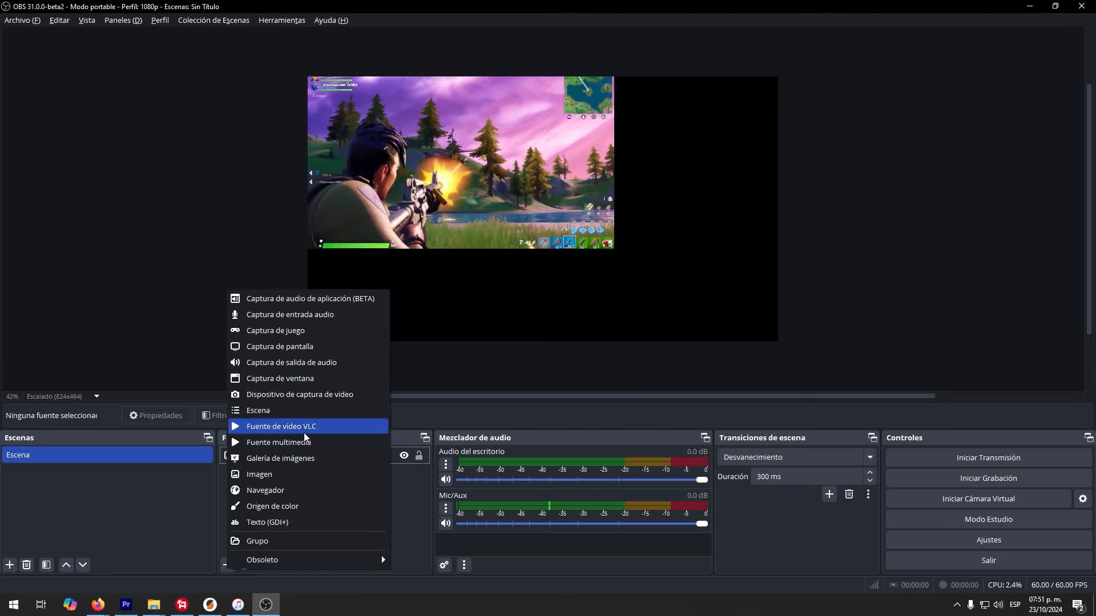The width and height of the screenshot is (1096, 616).
Task: Add Dispositivo de captura de video
Action: point(308,394)
